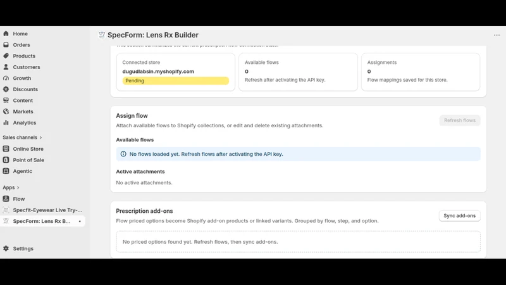
Task: Click the Apps heading label
Action: tap(9, 187)
